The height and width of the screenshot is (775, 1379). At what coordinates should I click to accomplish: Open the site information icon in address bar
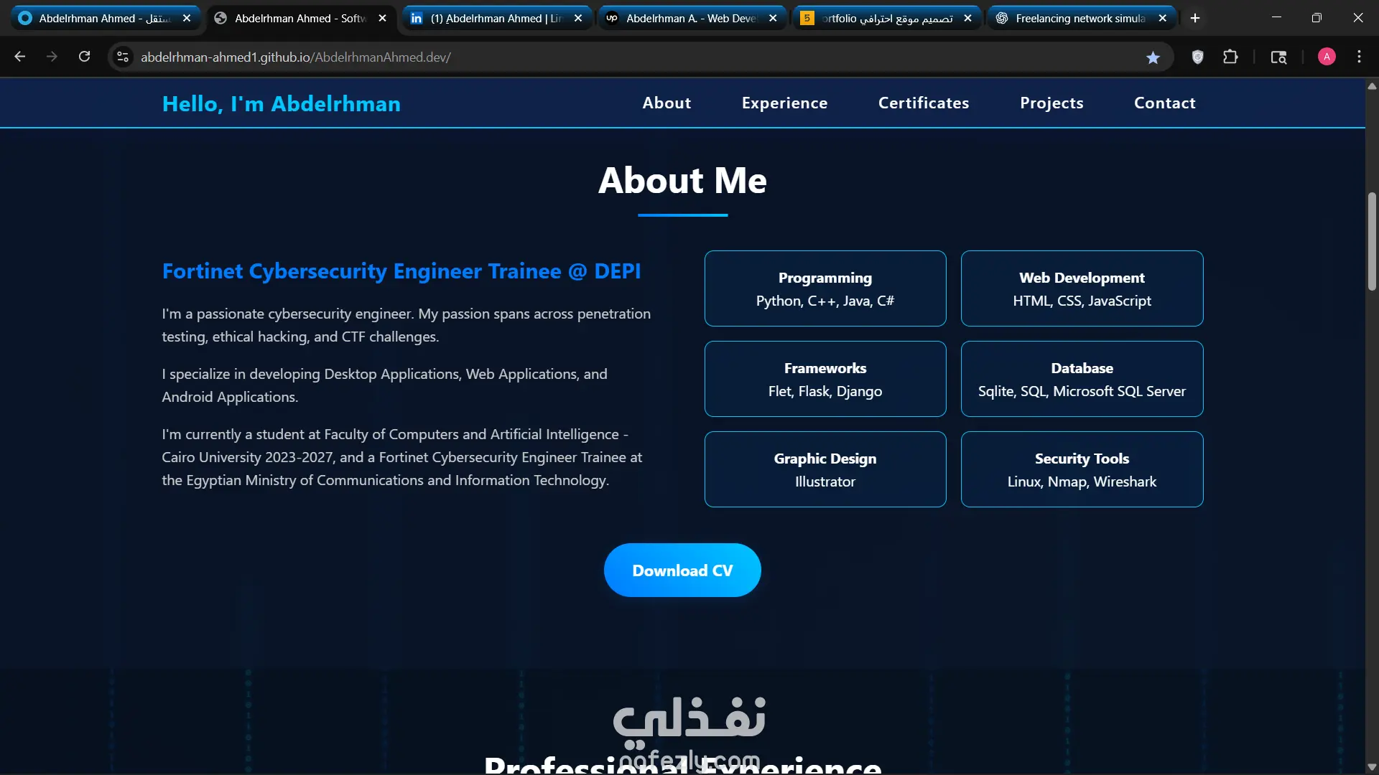123,57
